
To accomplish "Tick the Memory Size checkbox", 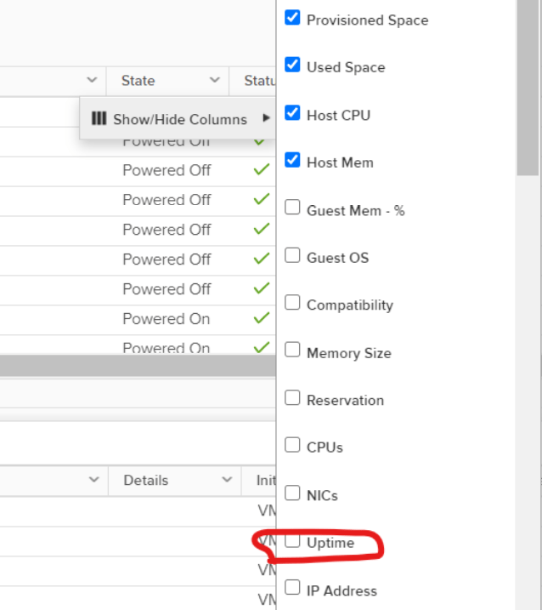I will click(292, 351).
